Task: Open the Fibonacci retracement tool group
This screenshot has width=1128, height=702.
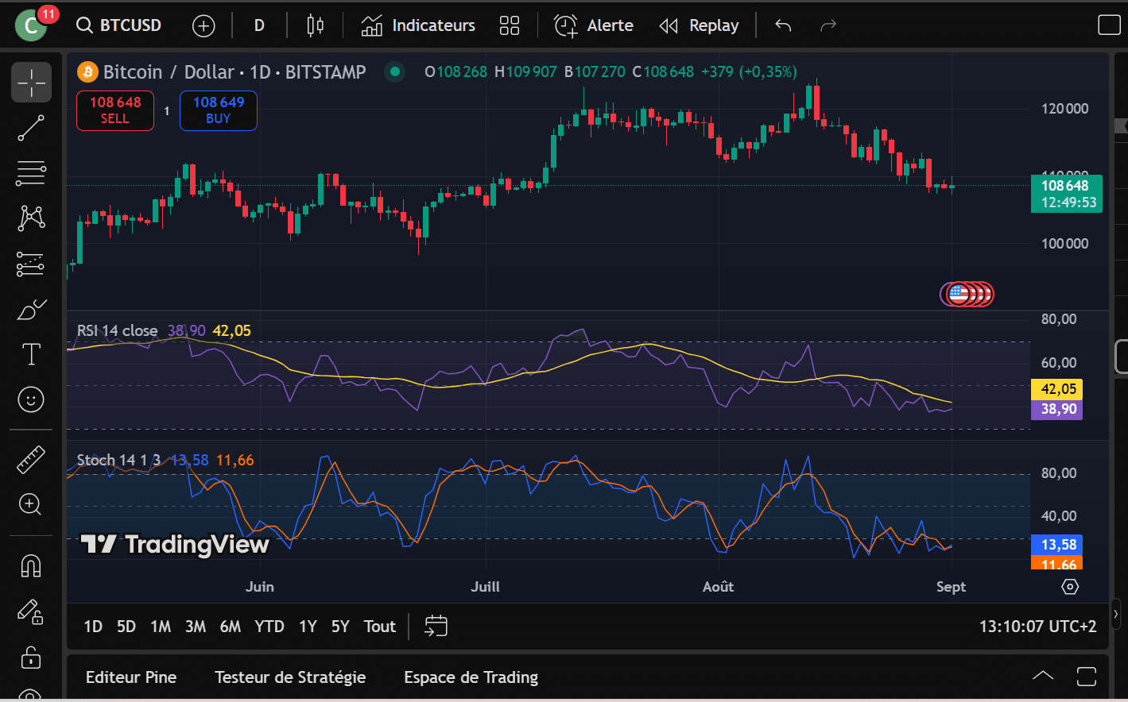Action: [31, 173]
